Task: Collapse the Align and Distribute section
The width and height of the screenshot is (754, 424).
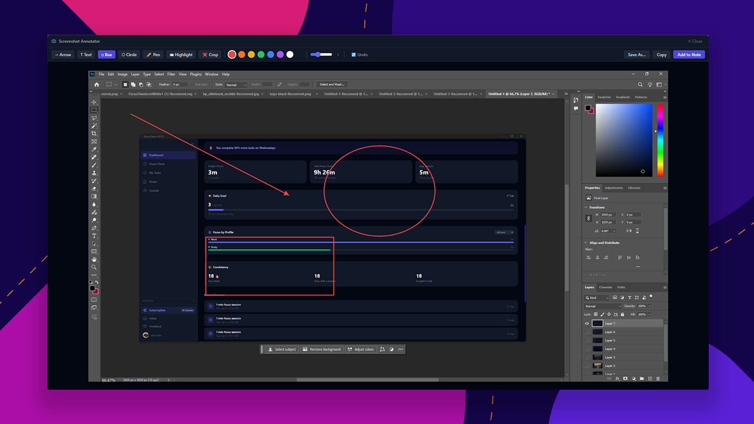Action: [586, 243]
